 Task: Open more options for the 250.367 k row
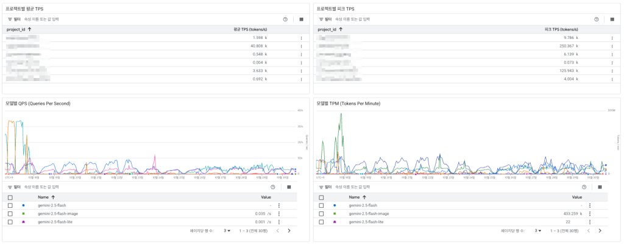pyautogui.click(x=612, y=46)
